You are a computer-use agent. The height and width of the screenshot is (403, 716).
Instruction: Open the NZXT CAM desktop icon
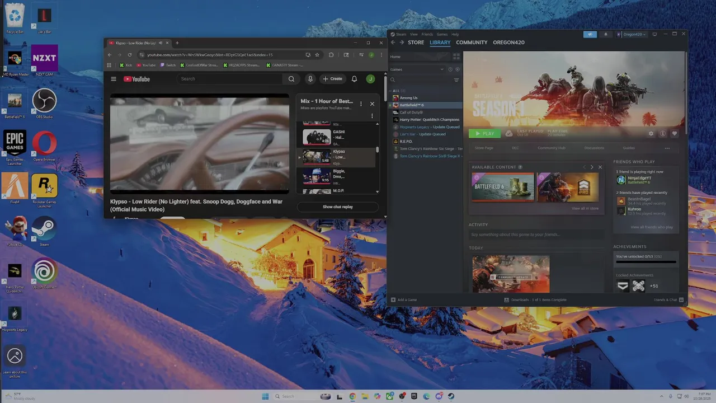44,60
